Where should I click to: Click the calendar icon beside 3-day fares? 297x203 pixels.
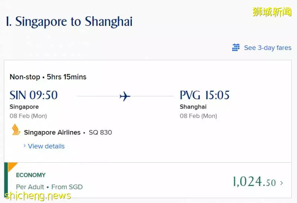(x=236, y=47)
